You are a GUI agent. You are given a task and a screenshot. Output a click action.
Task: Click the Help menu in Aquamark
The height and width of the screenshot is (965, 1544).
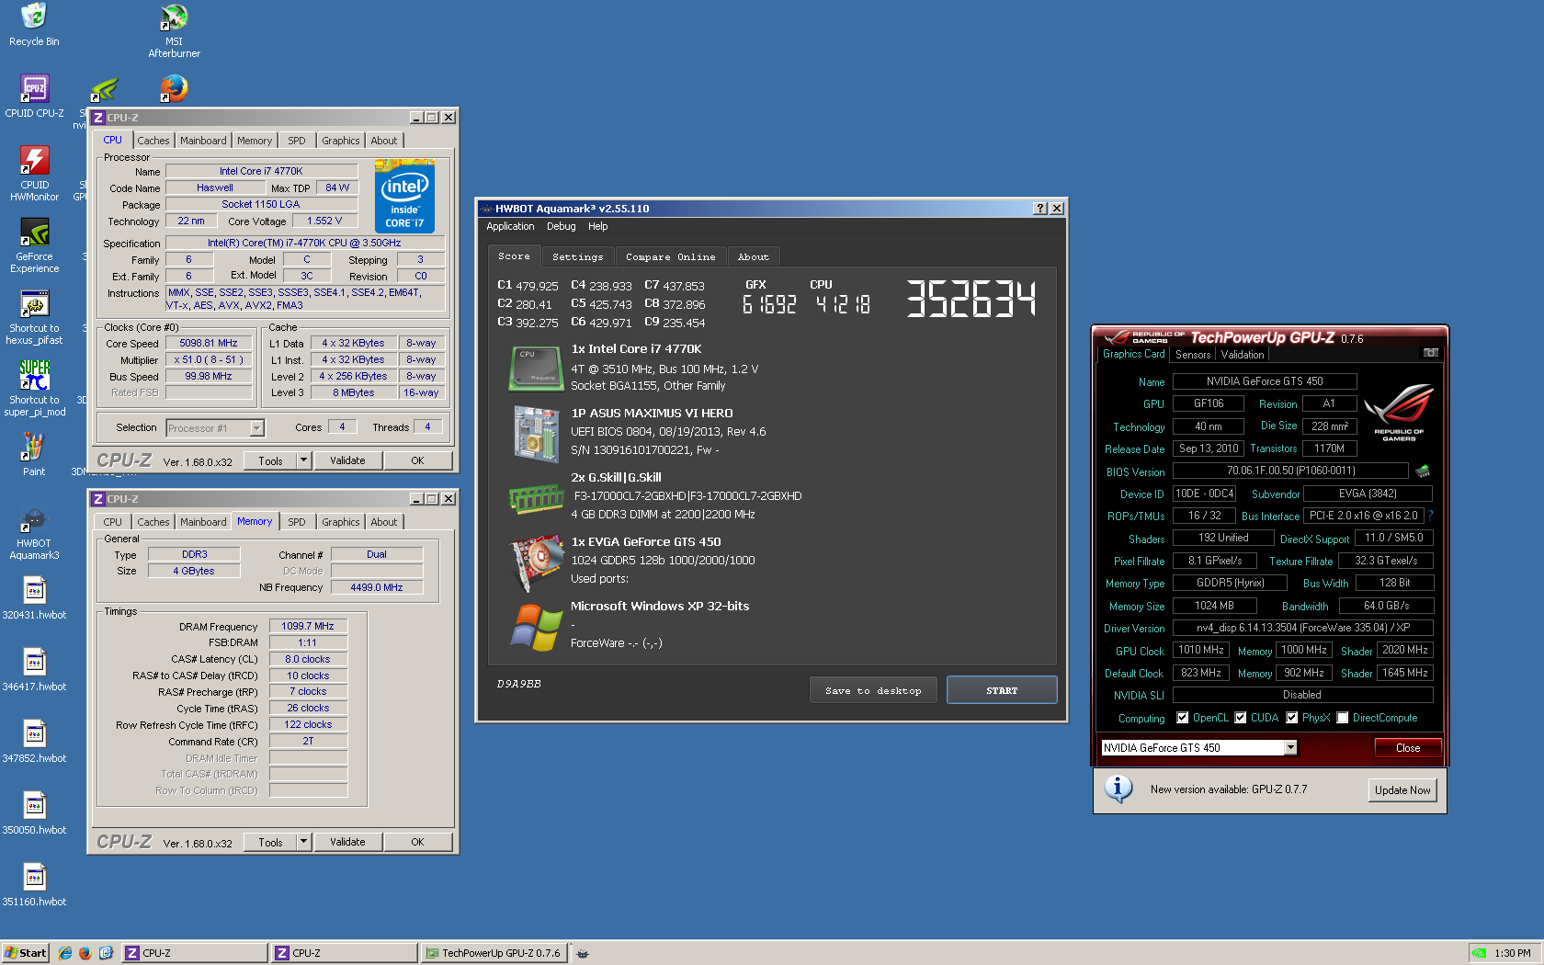click(598, 226)
